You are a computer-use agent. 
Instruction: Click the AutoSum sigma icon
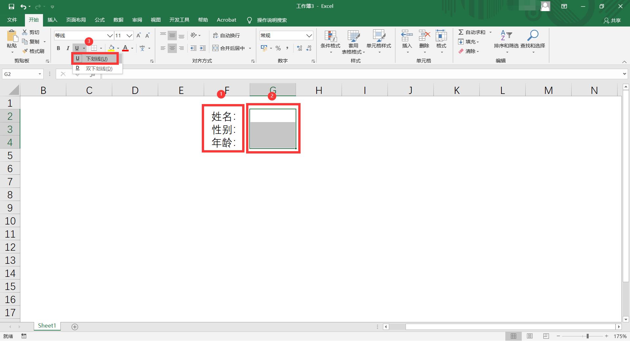(461, 32)
